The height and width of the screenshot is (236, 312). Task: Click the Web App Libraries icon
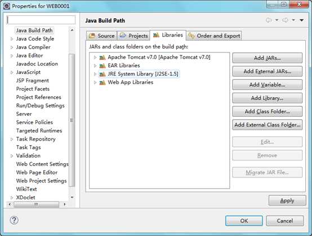(x=102, y=82)
